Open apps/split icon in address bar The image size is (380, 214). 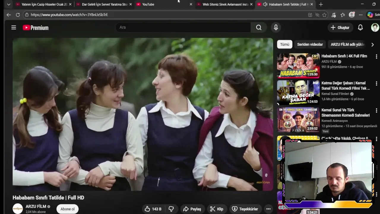point(310,15)
